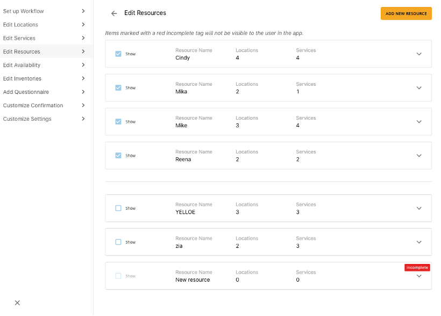
Task: Enable the Show checkbox for YELLOE
Action: [x=118, y=208]
